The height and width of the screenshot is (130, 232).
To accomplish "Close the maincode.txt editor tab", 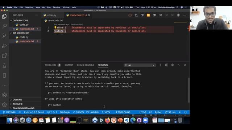I will coord(89,15).
